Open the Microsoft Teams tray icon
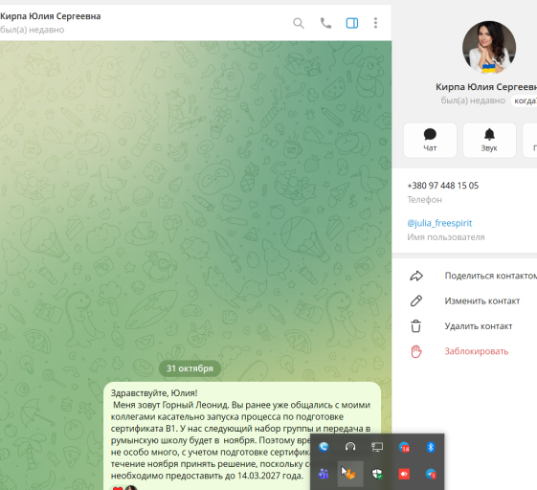537x490 pixels. click(324, 474)
